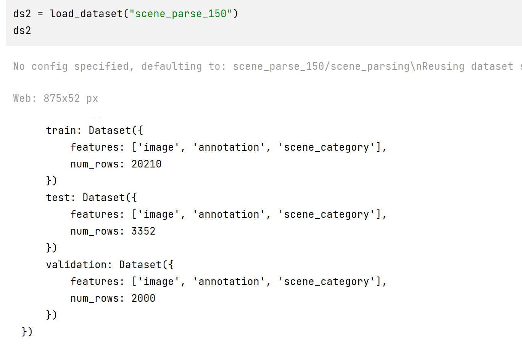Click the "train: Dataset({" line
The image size is (522, 346).
coord(94,130)
